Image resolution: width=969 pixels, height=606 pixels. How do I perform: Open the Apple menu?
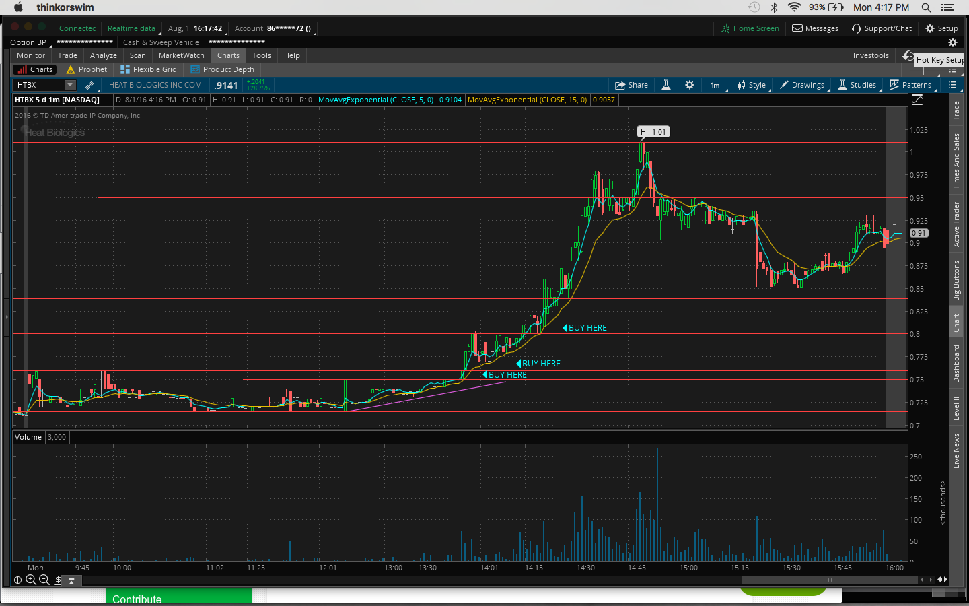(18, 7)
